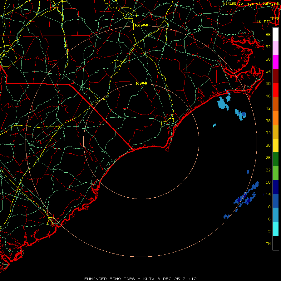Viewport: 281px width, 281px height.
Task: Click the 'KLTX' station ID in caption
Action: tap(149, 279)
